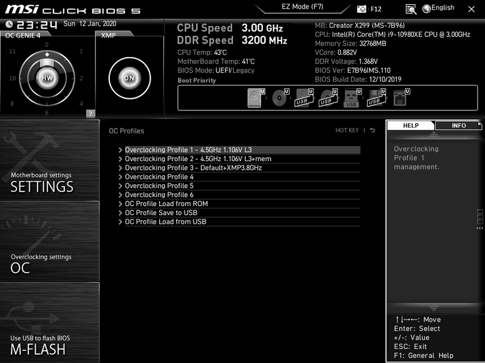The width and height of the screenshot is (485, 363).
Task: Change language via English label
Action: point(443,8)
